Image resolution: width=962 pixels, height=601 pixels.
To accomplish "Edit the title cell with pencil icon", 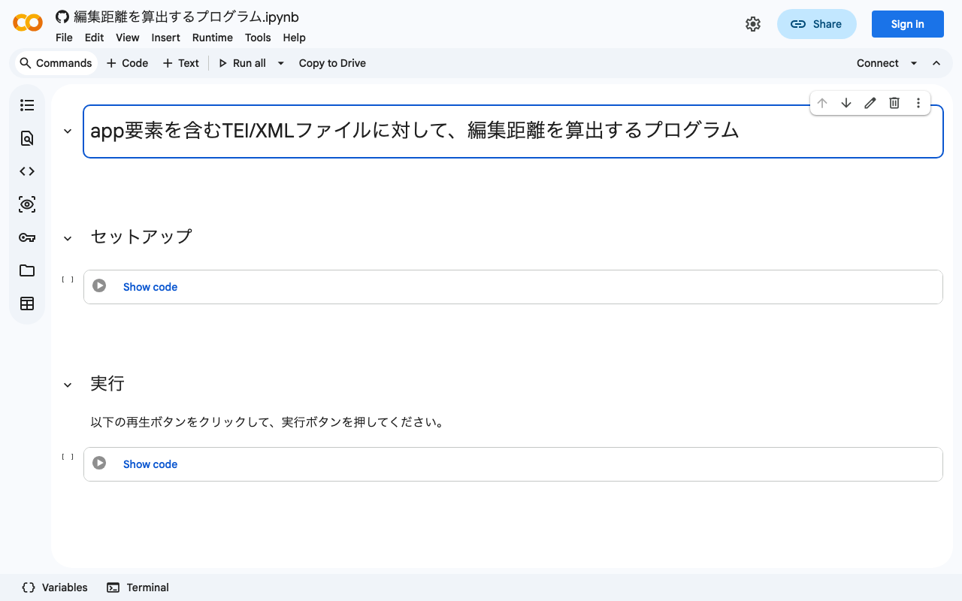I will point(870,103).
